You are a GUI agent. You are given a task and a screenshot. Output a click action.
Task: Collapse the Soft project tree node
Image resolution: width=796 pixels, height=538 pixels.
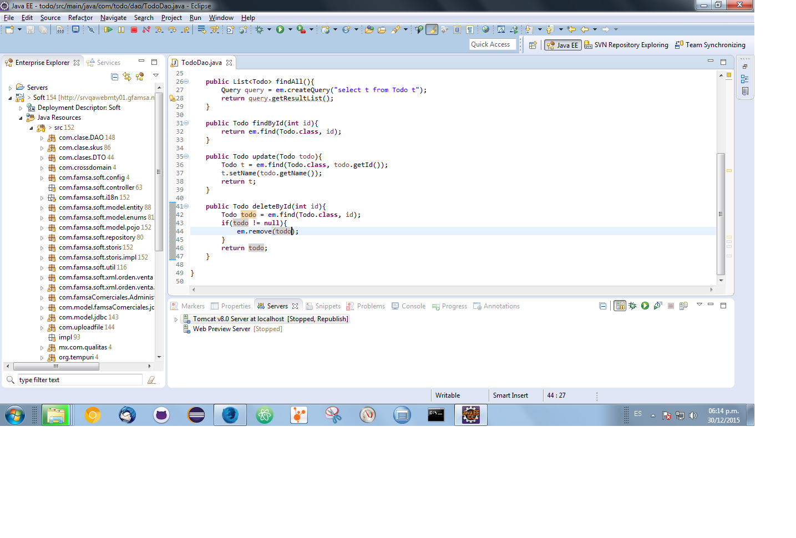(x=10, y=98)
